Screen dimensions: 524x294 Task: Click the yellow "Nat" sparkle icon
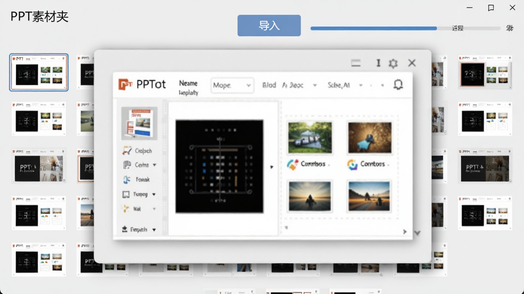coord(126,209)
